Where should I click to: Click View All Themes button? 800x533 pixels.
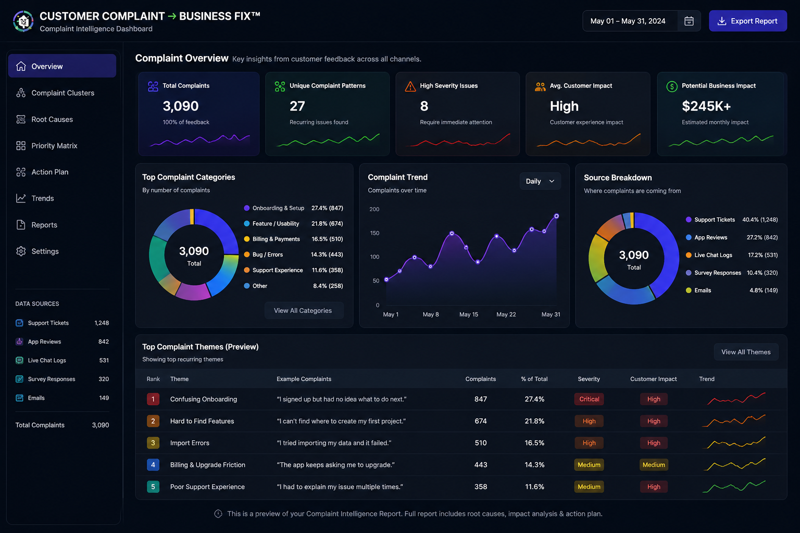click(746, 352)
